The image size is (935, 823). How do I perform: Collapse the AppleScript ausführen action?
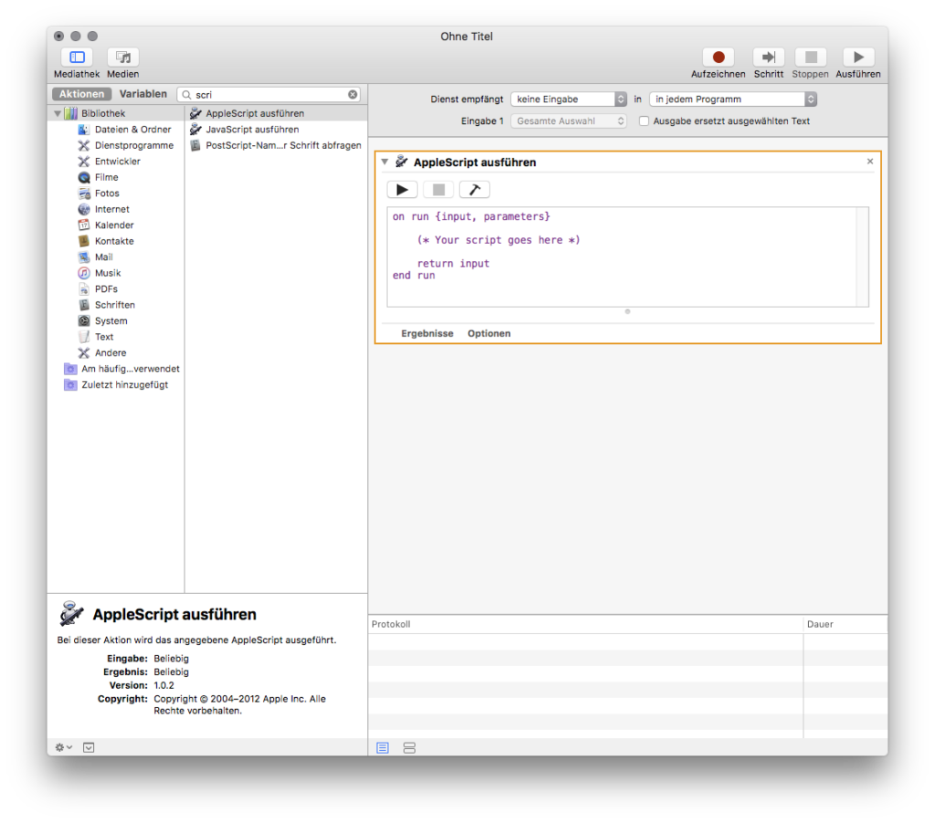[x=385, y=161]
